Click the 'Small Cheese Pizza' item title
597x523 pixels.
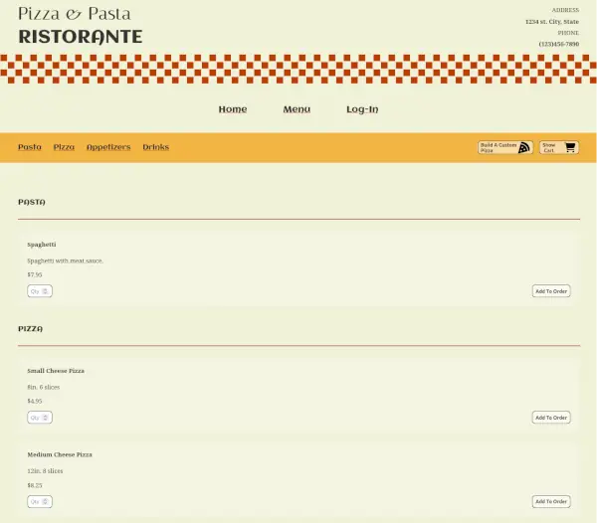click(x=56, y=371)
